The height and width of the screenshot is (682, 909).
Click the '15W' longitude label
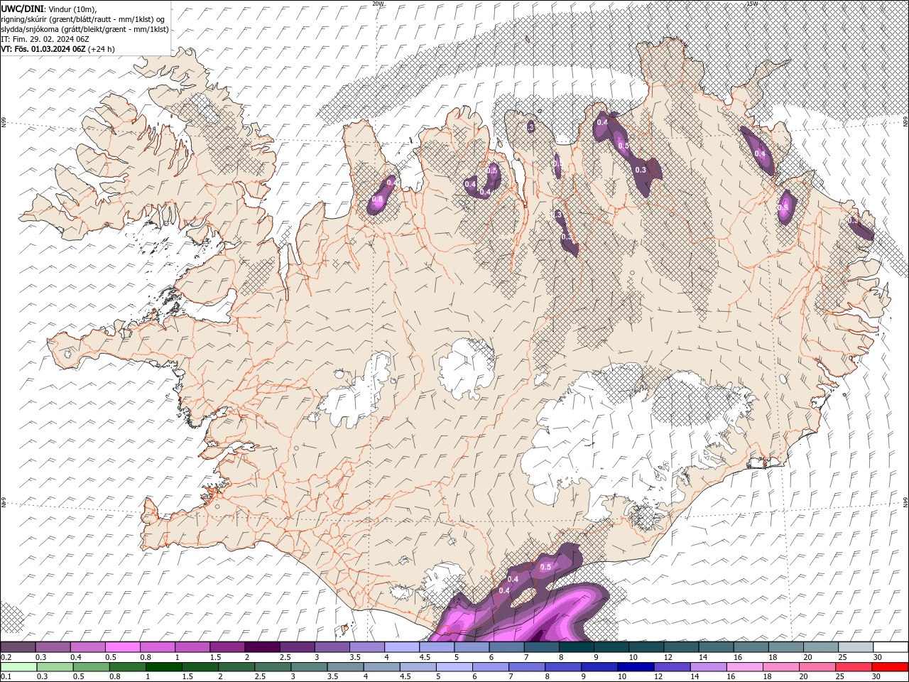point(753,4)
